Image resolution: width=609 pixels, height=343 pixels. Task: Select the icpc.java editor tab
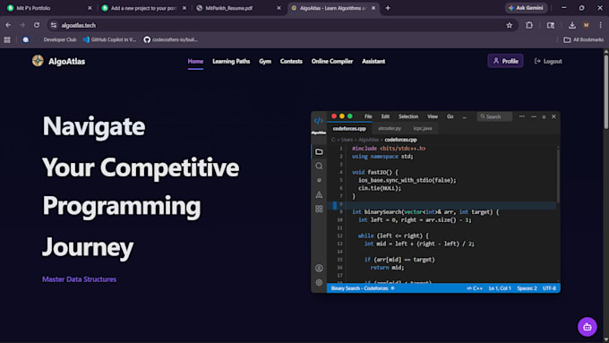[423, 128]
